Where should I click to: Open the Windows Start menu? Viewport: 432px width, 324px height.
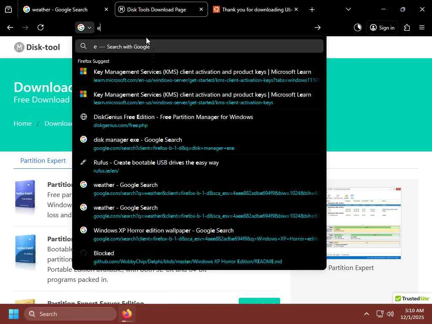pos(13,314)
